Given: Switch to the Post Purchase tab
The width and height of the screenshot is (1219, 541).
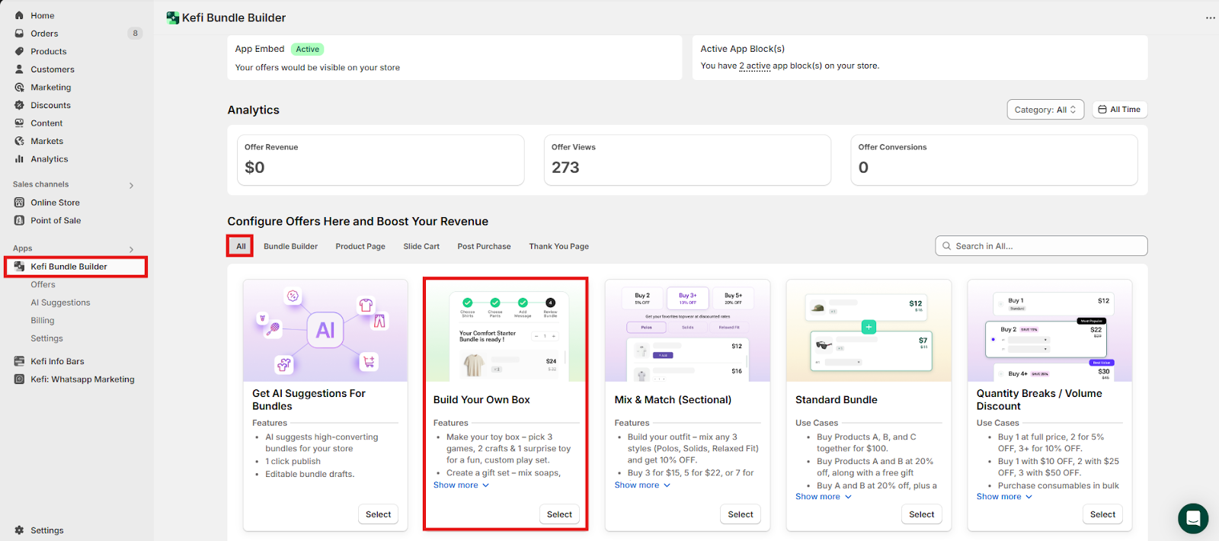Looking at the screenshot, I should [x=484, y=246].
